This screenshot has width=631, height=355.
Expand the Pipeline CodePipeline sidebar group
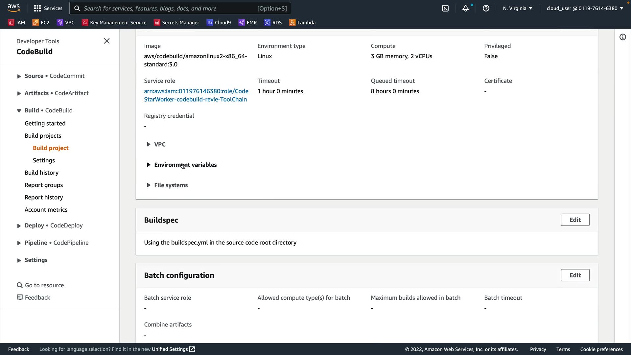coord(19,243)
